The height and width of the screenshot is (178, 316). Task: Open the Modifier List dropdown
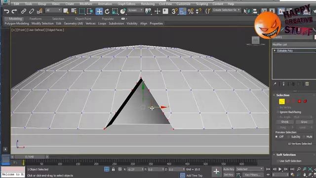click(x=294, y=44)
